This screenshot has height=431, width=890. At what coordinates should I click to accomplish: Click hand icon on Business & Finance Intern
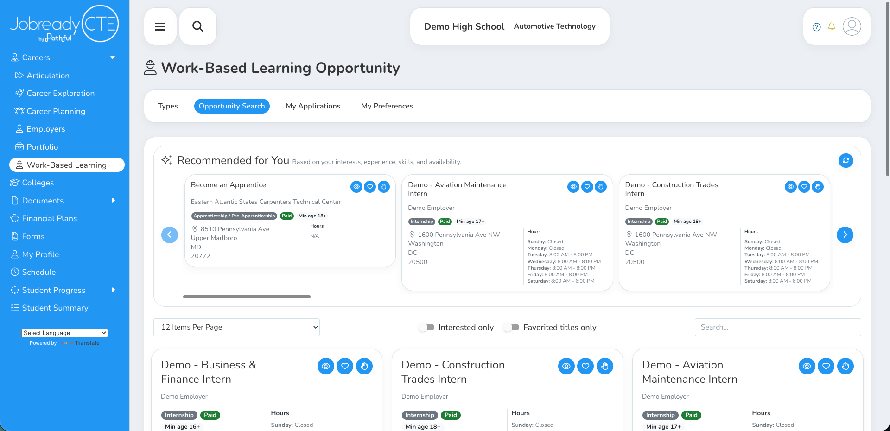pos(364,366)
